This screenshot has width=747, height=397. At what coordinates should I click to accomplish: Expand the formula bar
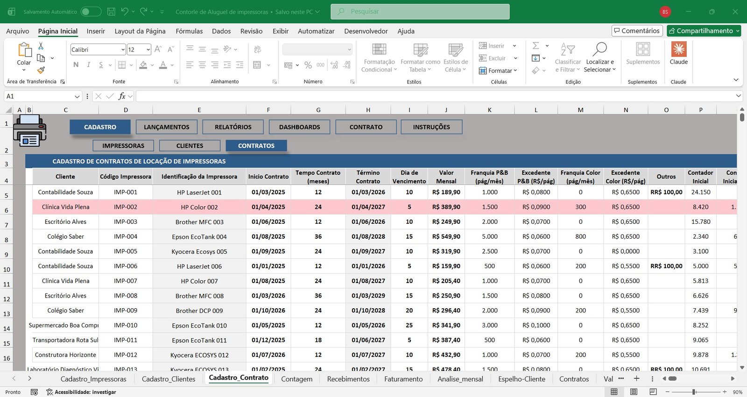(739, 96)
